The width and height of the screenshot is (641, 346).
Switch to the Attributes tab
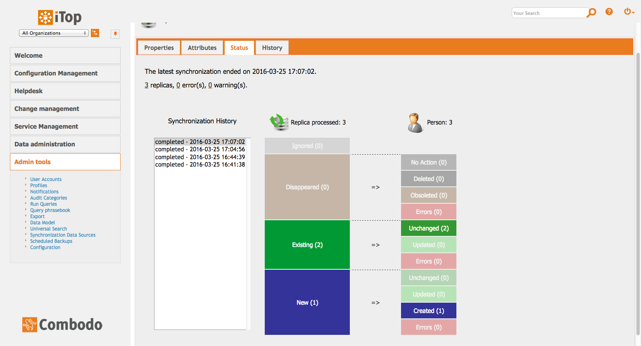[x=202, y=48]
